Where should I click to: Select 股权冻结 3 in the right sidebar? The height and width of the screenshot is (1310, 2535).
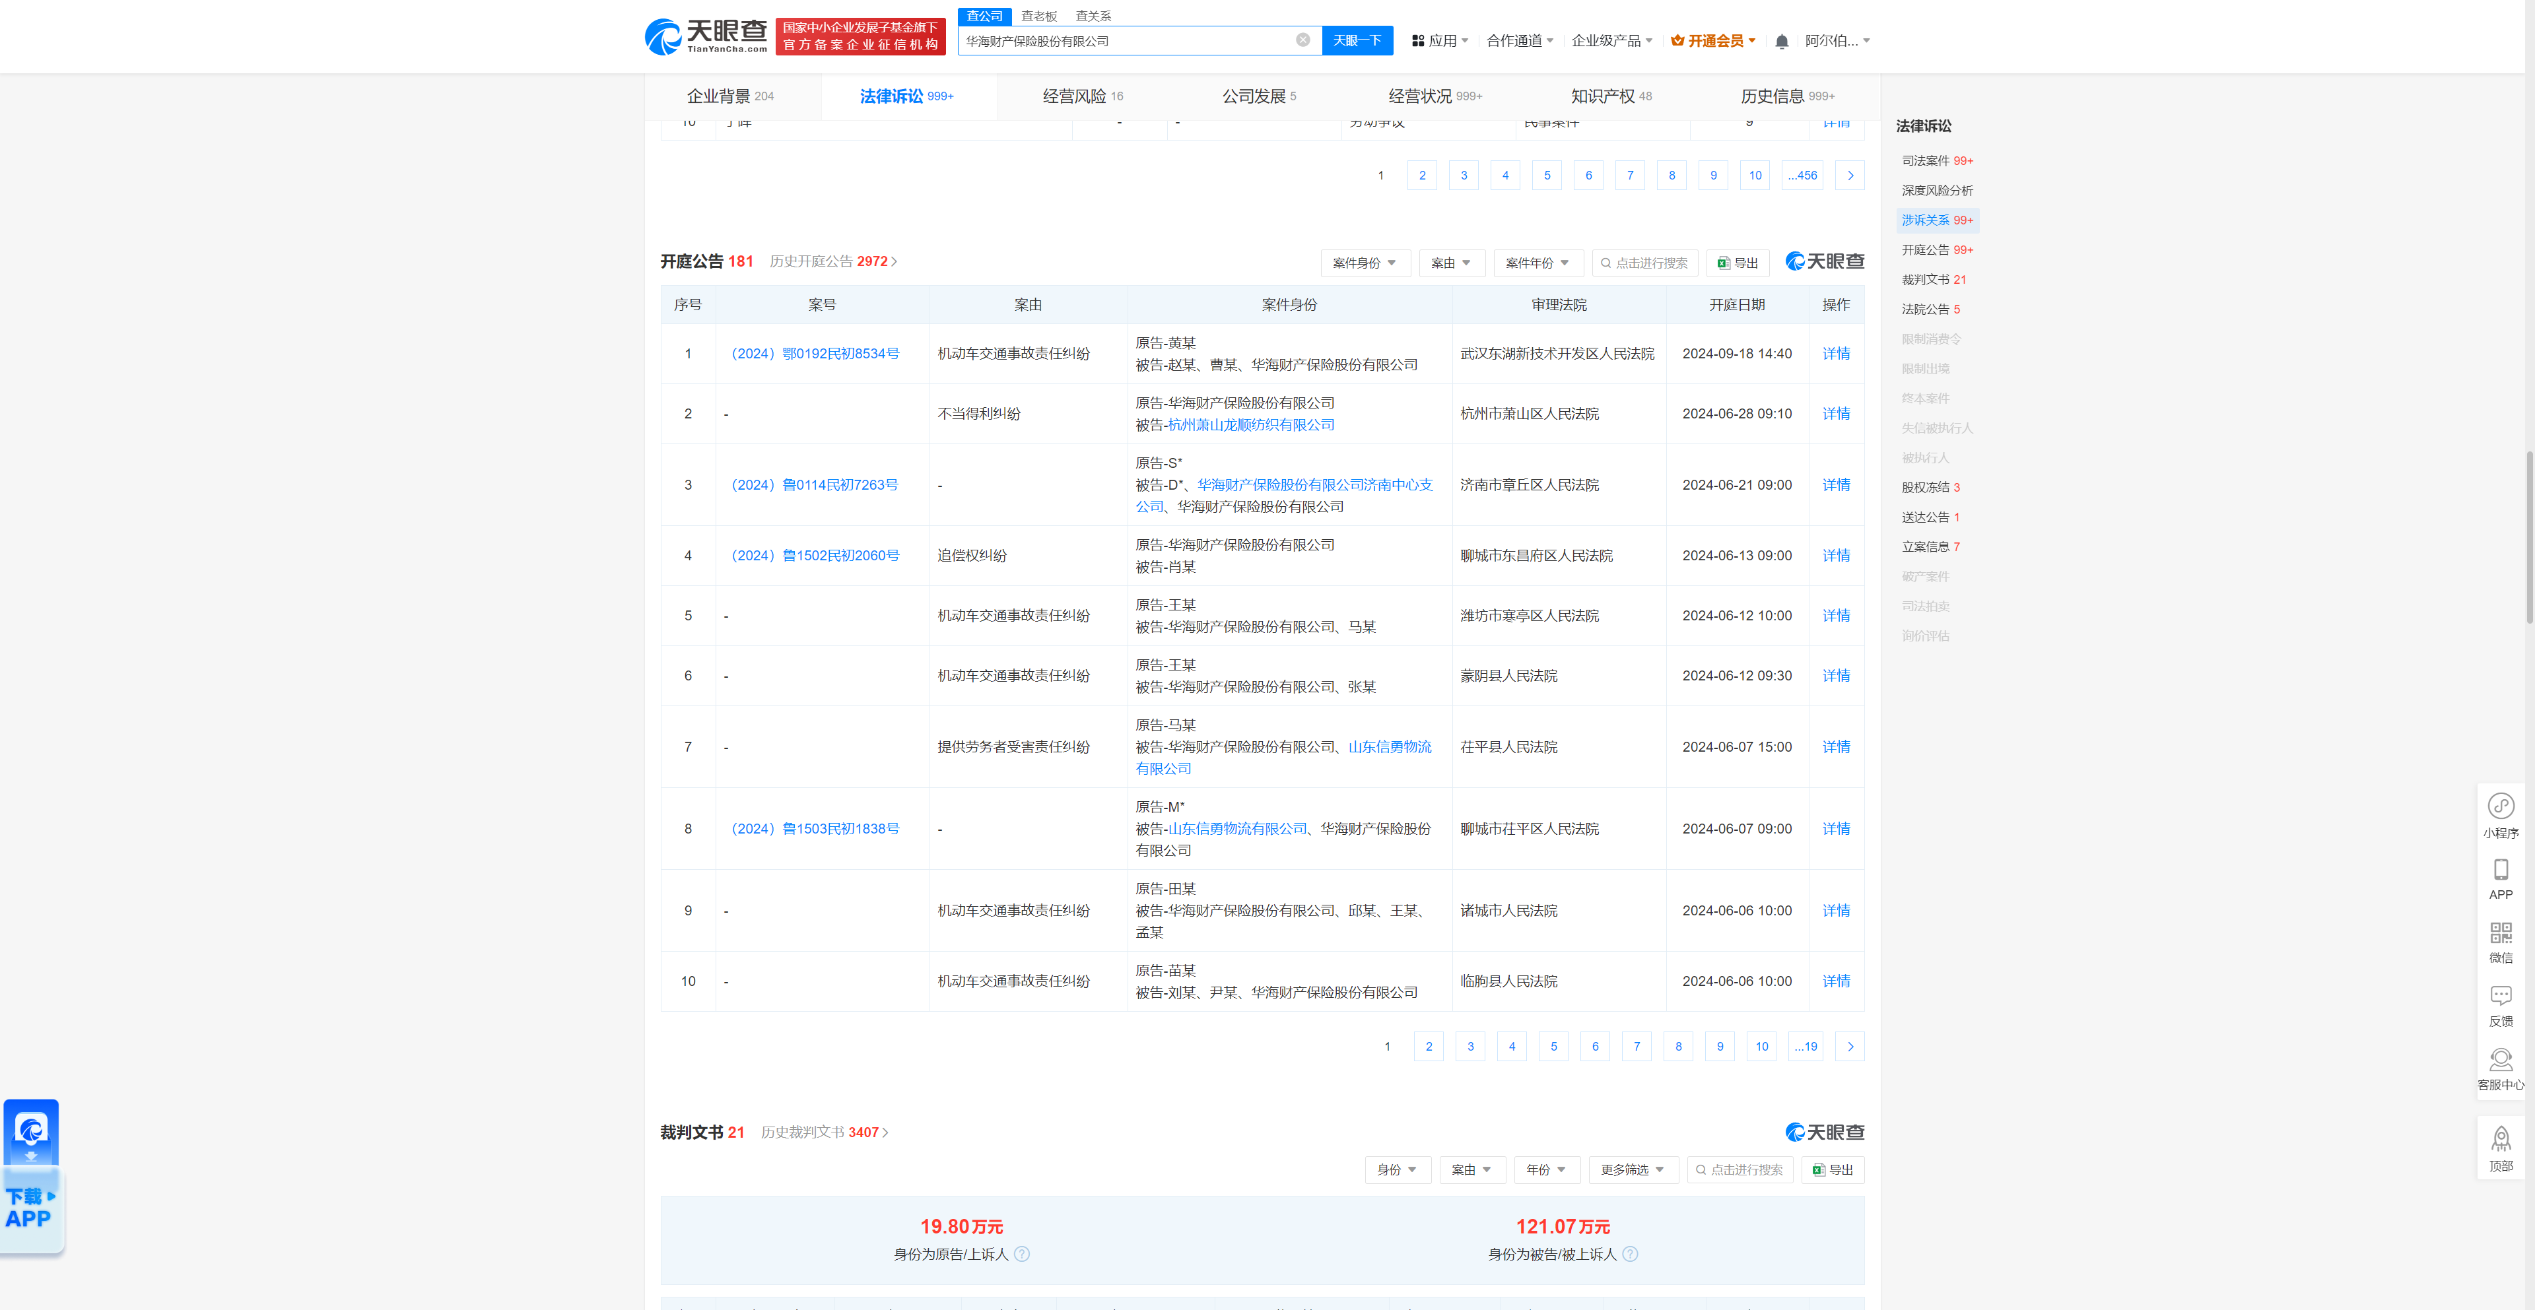click(x=1931, y=488)
